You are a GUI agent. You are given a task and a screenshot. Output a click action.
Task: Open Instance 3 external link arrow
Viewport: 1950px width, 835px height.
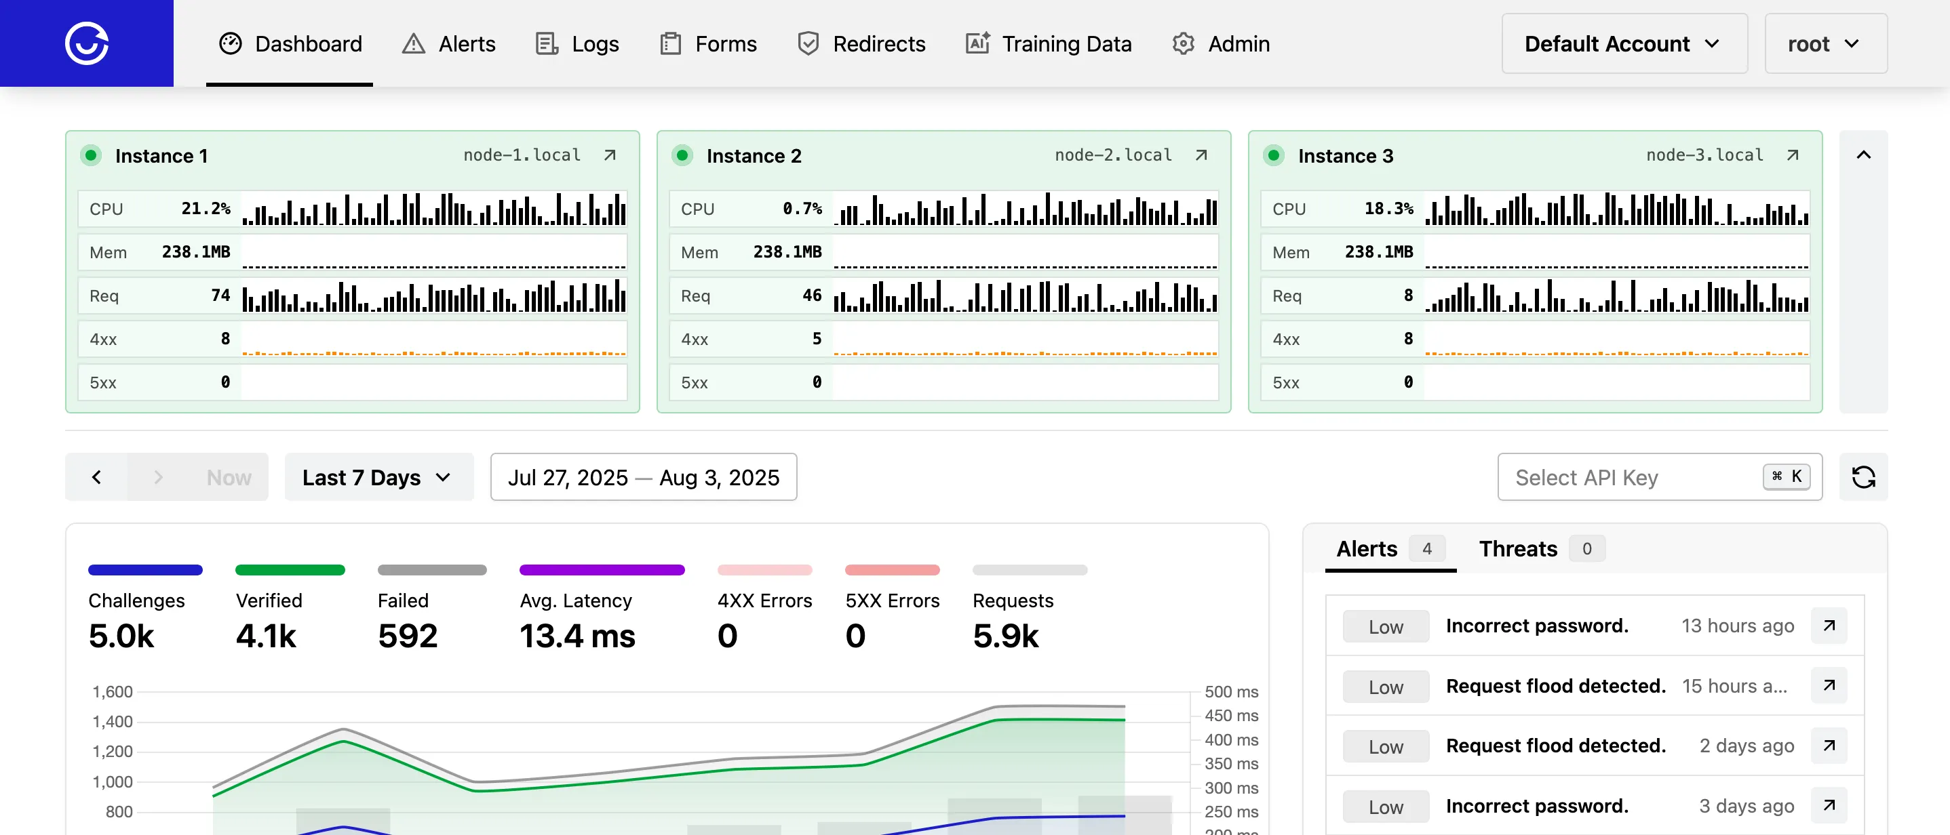1792,155
